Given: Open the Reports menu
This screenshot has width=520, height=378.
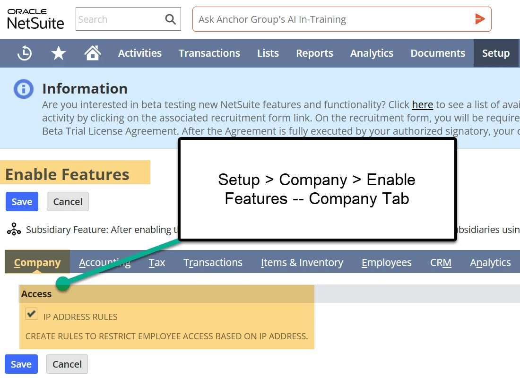Looking at the screenshot, I should click(x=314, y=53).
